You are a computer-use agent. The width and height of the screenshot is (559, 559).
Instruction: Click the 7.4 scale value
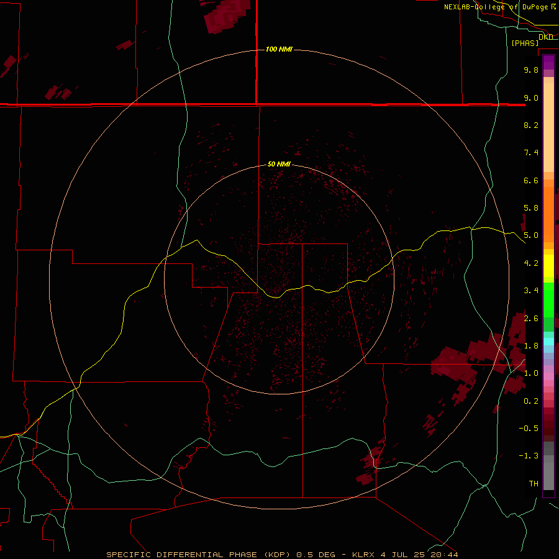531,153
